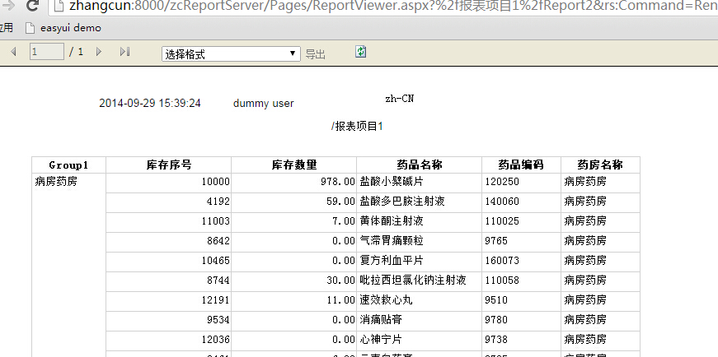The image size is (718, 357).
Task: Click pharmacy name in 盐酸小檗碱片 row
Action: 585,182
